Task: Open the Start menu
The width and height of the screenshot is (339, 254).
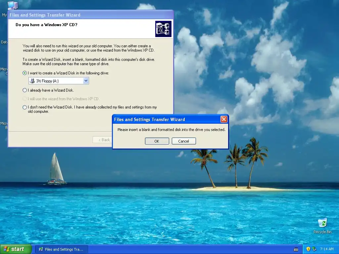Action: 16,249
